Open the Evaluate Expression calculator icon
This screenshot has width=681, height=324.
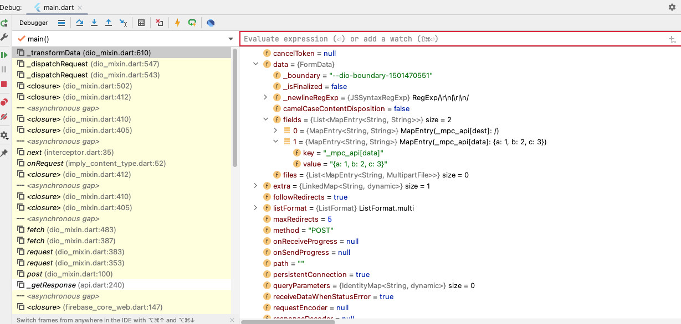tap(141, 23)
